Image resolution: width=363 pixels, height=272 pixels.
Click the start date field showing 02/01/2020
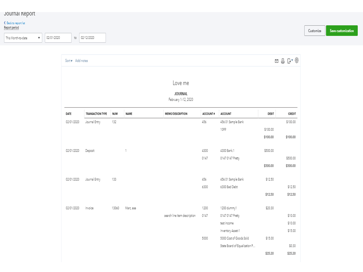point(58,38)
